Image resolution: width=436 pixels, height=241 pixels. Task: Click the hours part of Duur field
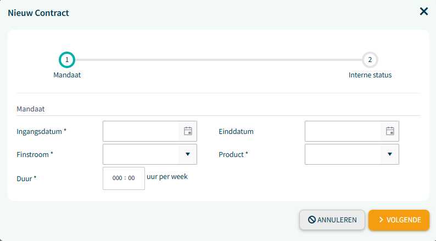point(117,178)
